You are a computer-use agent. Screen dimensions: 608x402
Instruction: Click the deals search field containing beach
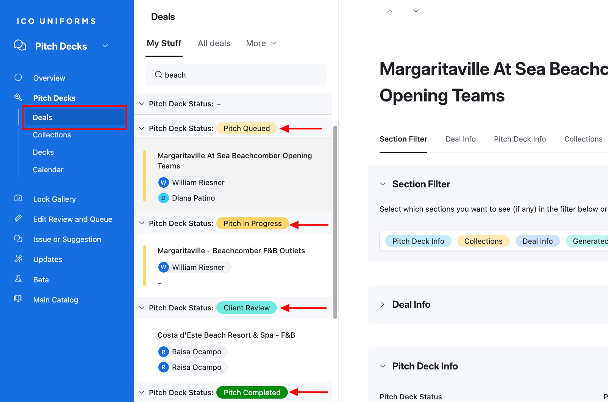(x=242, y=75)
